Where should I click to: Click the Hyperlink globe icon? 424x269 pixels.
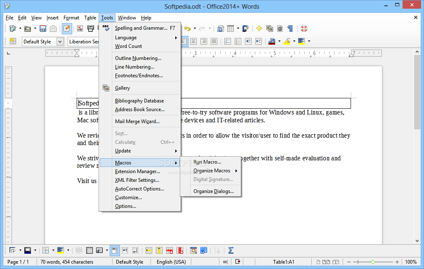(x=220, y=29)
